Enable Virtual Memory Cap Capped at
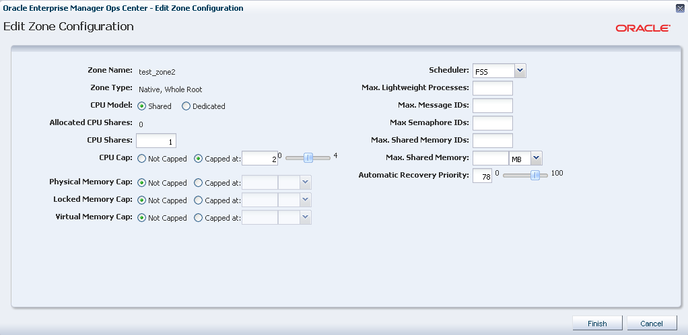 (x=198, y=218)
